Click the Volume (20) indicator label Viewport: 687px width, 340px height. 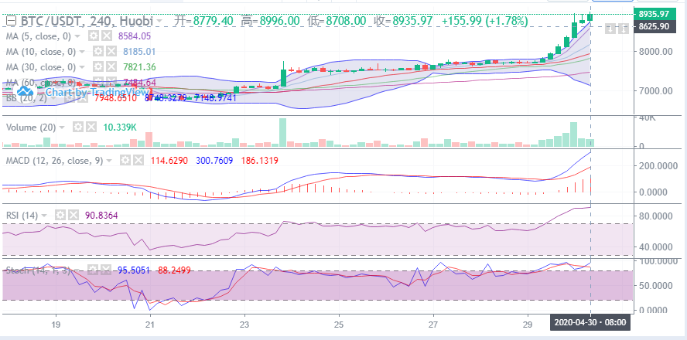(32, 127)
